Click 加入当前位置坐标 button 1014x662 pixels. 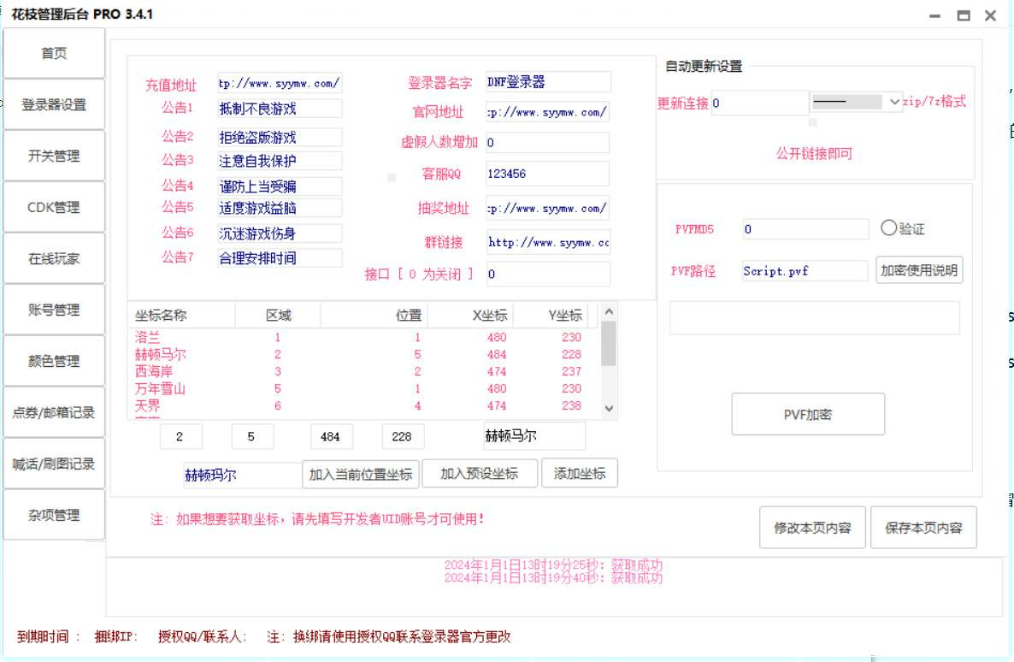click(361, 474)
